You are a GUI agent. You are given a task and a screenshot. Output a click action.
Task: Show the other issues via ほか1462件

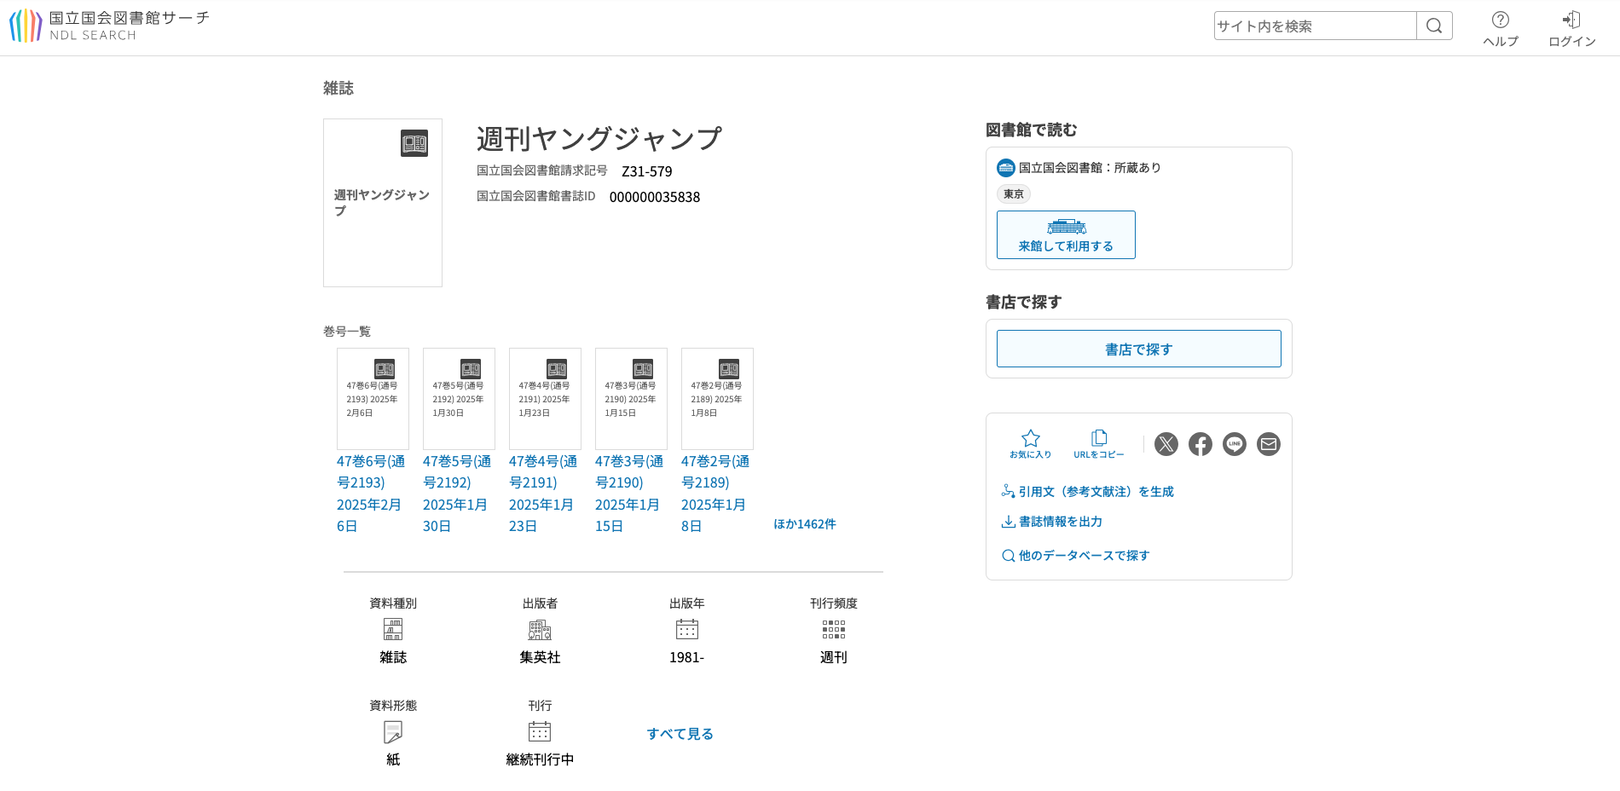pyautogui.click(x=804, y=524)
